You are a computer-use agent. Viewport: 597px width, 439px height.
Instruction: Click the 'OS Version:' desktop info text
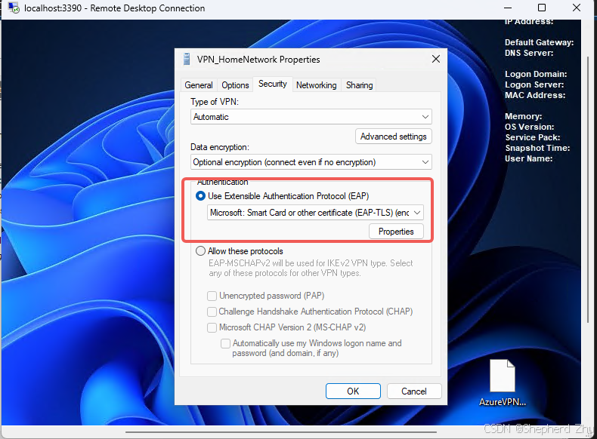(x=529, y=127)
